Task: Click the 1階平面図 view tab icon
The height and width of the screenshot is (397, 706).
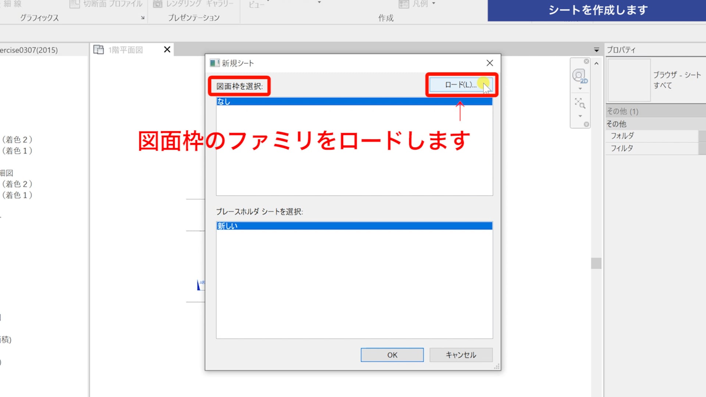Action: [99, 50]
